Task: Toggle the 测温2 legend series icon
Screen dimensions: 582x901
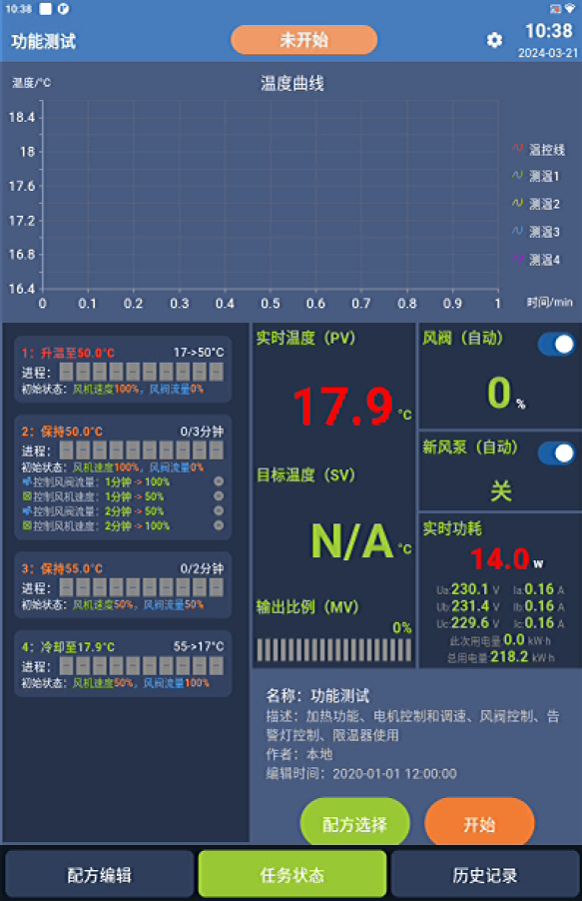Action: (x=518, y=203)
